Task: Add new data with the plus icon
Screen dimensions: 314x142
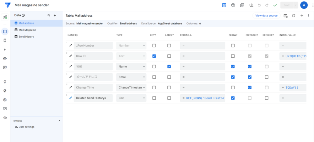Action: 55,15
